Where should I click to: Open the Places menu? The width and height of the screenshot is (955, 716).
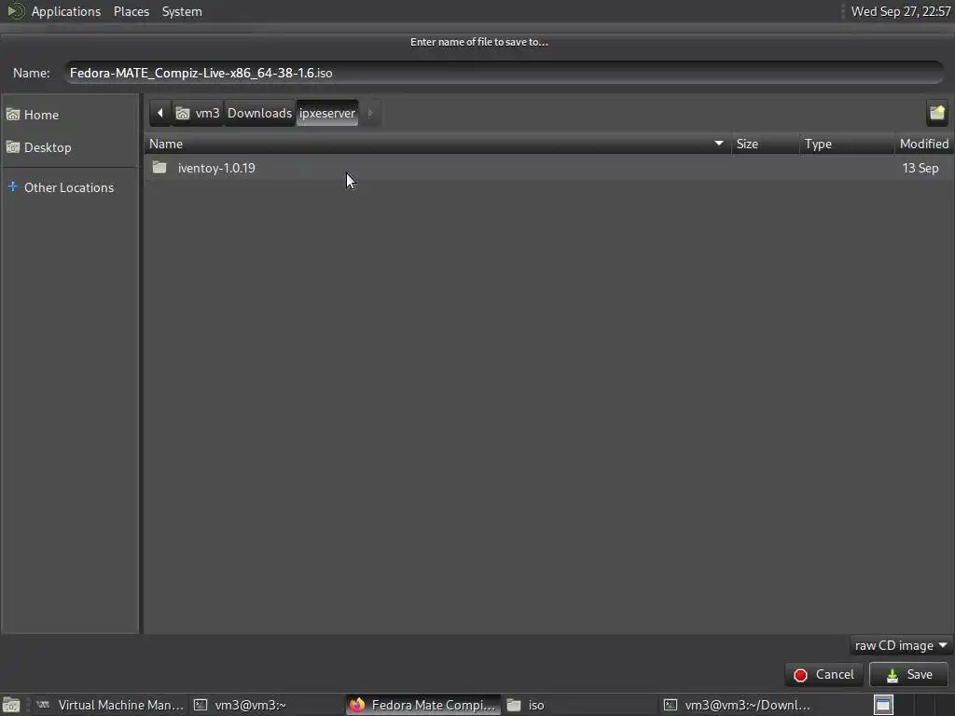[x=131, y=11]
